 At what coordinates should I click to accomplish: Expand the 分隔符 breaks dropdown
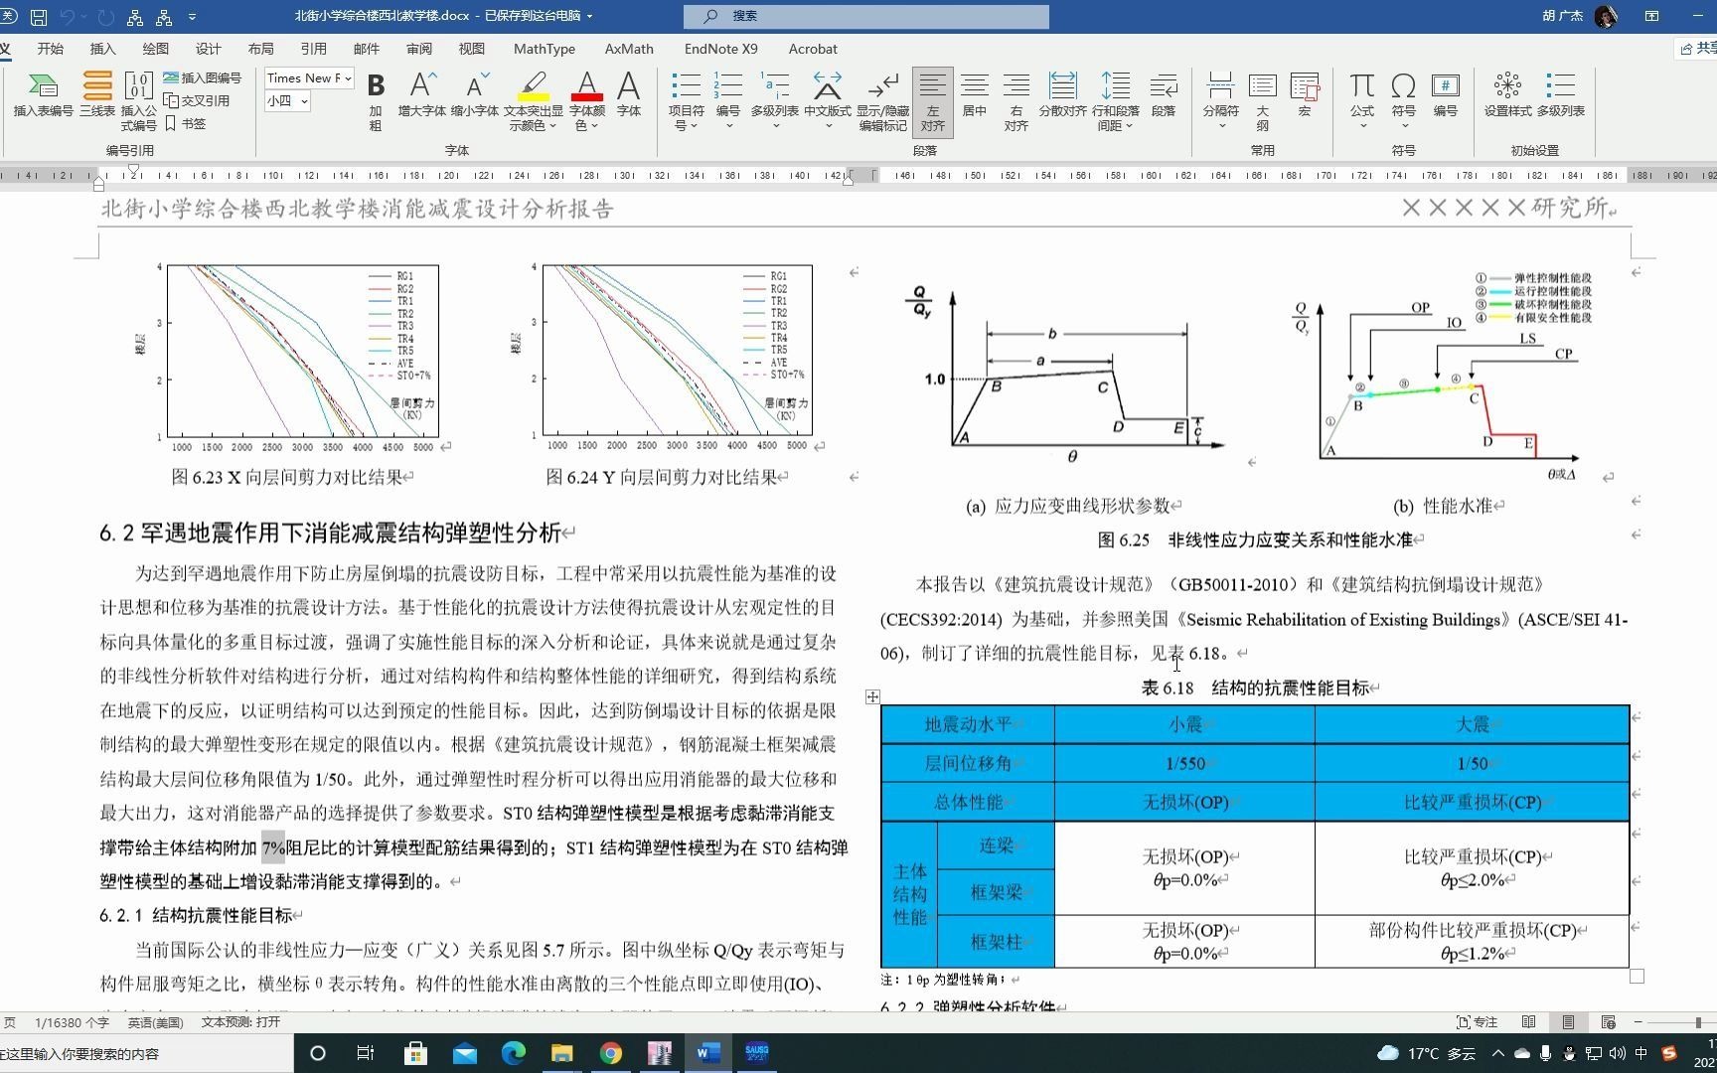[x=1220, y=99]
